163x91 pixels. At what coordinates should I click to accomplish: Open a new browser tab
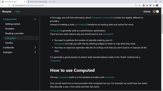pyautogui.click(x=54, y=2)
